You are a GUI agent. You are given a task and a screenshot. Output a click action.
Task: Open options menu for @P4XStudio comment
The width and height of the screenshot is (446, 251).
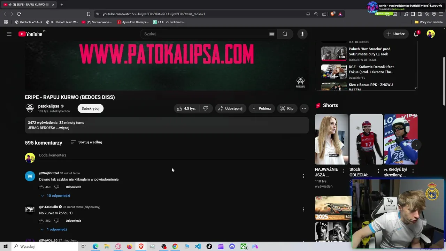click(x=303, y=210)
